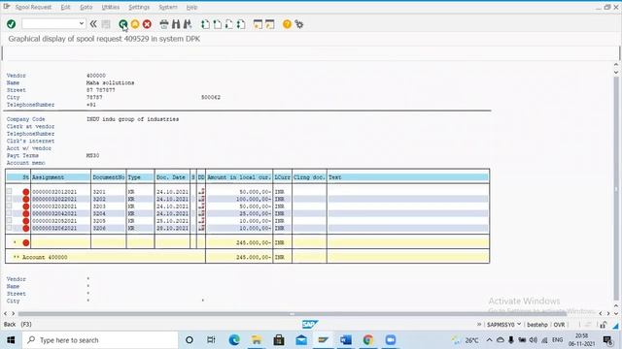Open Google Chrome from the taskbar
This screenshot has width=622, height=349.
coord(368,340)
